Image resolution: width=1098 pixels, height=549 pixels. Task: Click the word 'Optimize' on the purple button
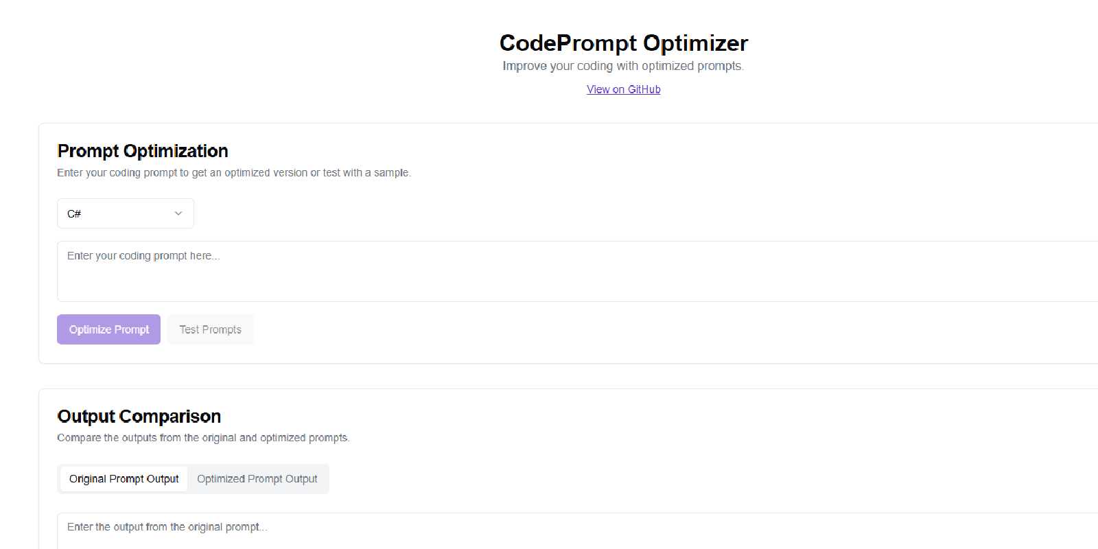click(90, 329)
